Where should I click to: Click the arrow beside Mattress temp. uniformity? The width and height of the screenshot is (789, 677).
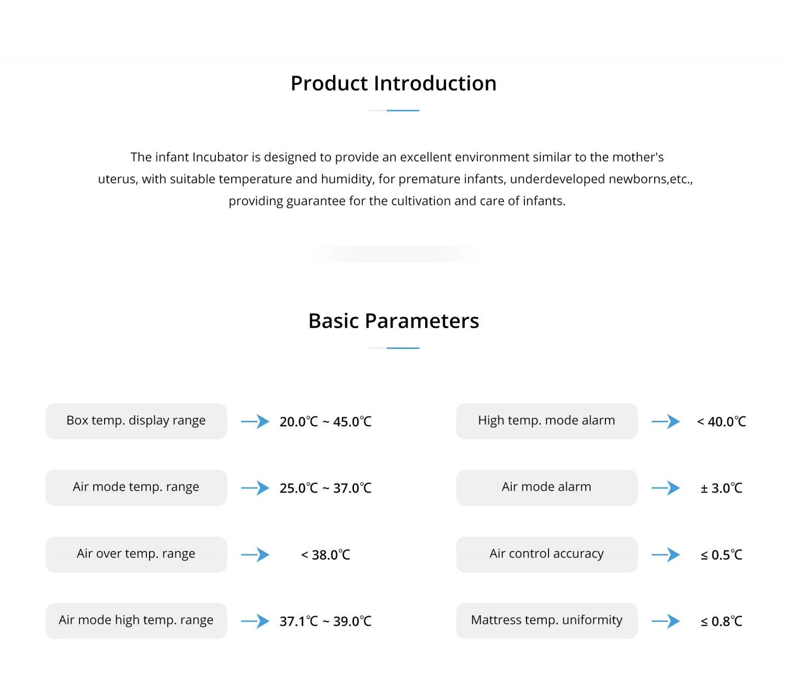click(666, 621)
